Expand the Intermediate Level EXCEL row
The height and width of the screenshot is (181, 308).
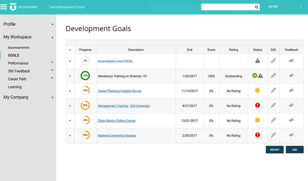pos(70,61)
